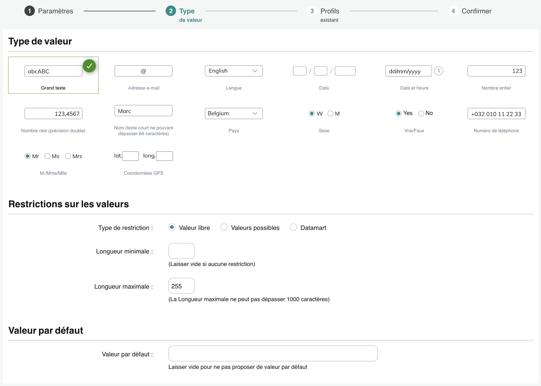Click the Longueur minimale input field

(x=182, y=251)
